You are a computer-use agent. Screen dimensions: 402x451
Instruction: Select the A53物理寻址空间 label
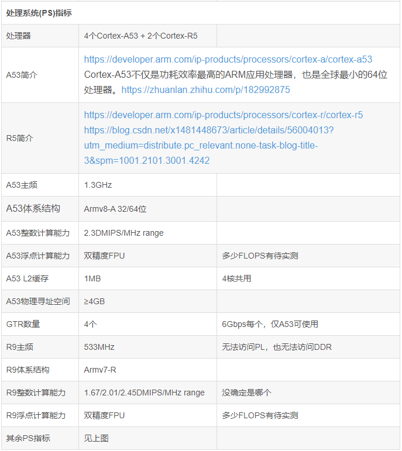(38, 301)
